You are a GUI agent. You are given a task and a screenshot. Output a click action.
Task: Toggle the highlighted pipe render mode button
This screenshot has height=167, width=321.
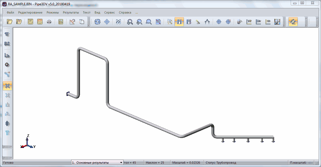(x=293, y=22)
